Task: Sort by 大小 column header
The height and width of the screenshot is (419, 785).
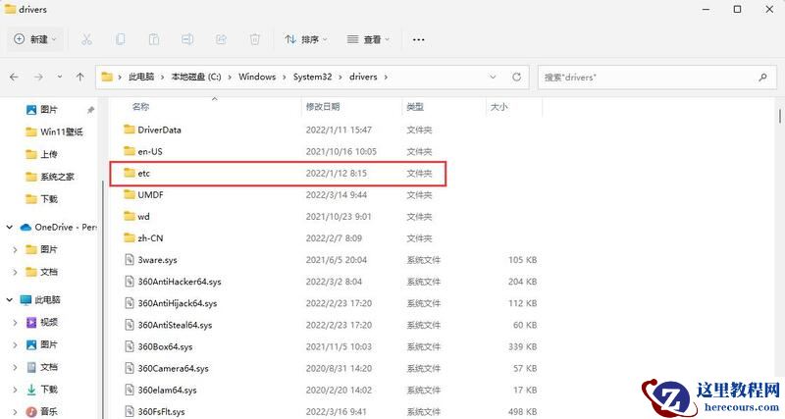Action: 499,107
